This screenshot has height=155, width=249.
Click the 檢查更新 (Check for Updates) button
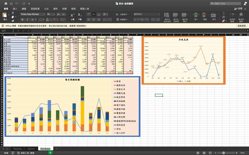click(x=242, y=26)
